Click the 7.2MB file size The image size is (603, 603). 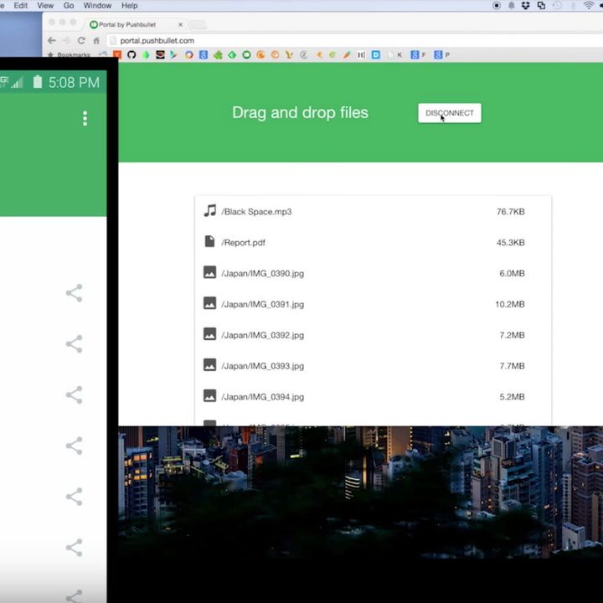[513, 334]
